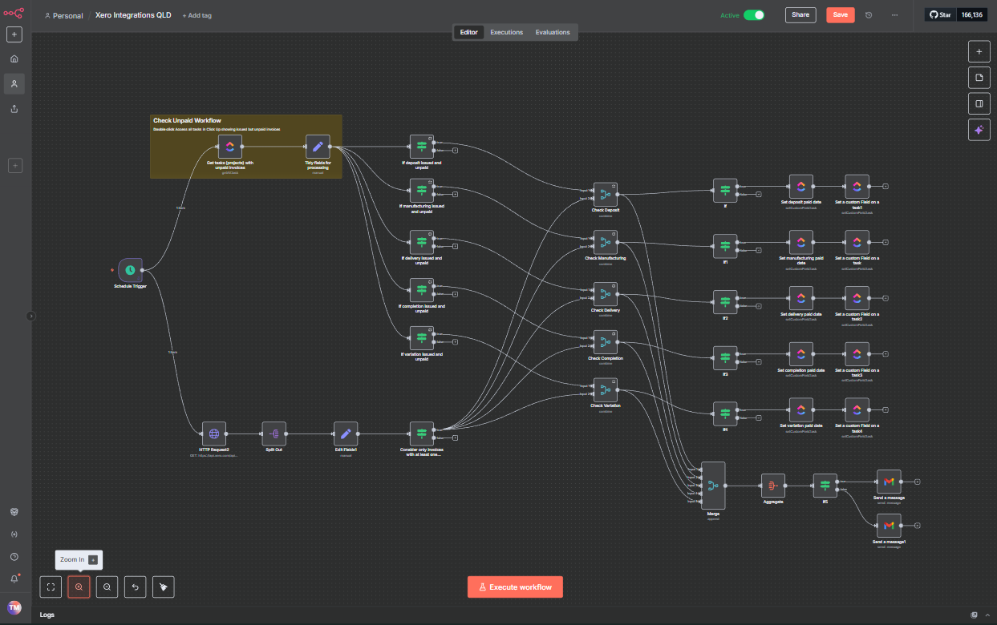Image resolution: width=997 pixels, height=625 pixels.
Task: Click the Zoom In canvas button
Action: point(79,587)
